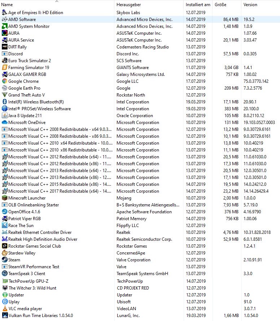The image size is (280, 321).
Task: Select Visual C++ 2012 Redistributable (x64) row
Action: coord(140,157)
